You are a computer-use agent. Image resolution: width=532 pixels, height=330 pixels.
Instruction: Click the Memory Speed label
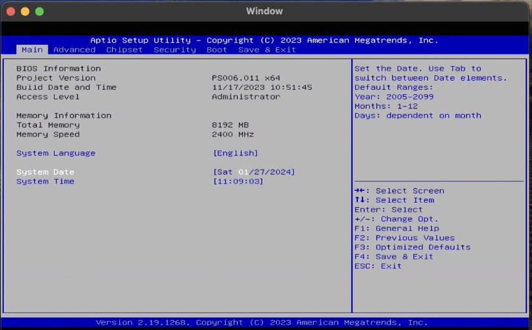coord(48,135)
